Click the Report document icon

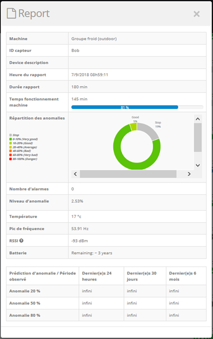point(11,13)
